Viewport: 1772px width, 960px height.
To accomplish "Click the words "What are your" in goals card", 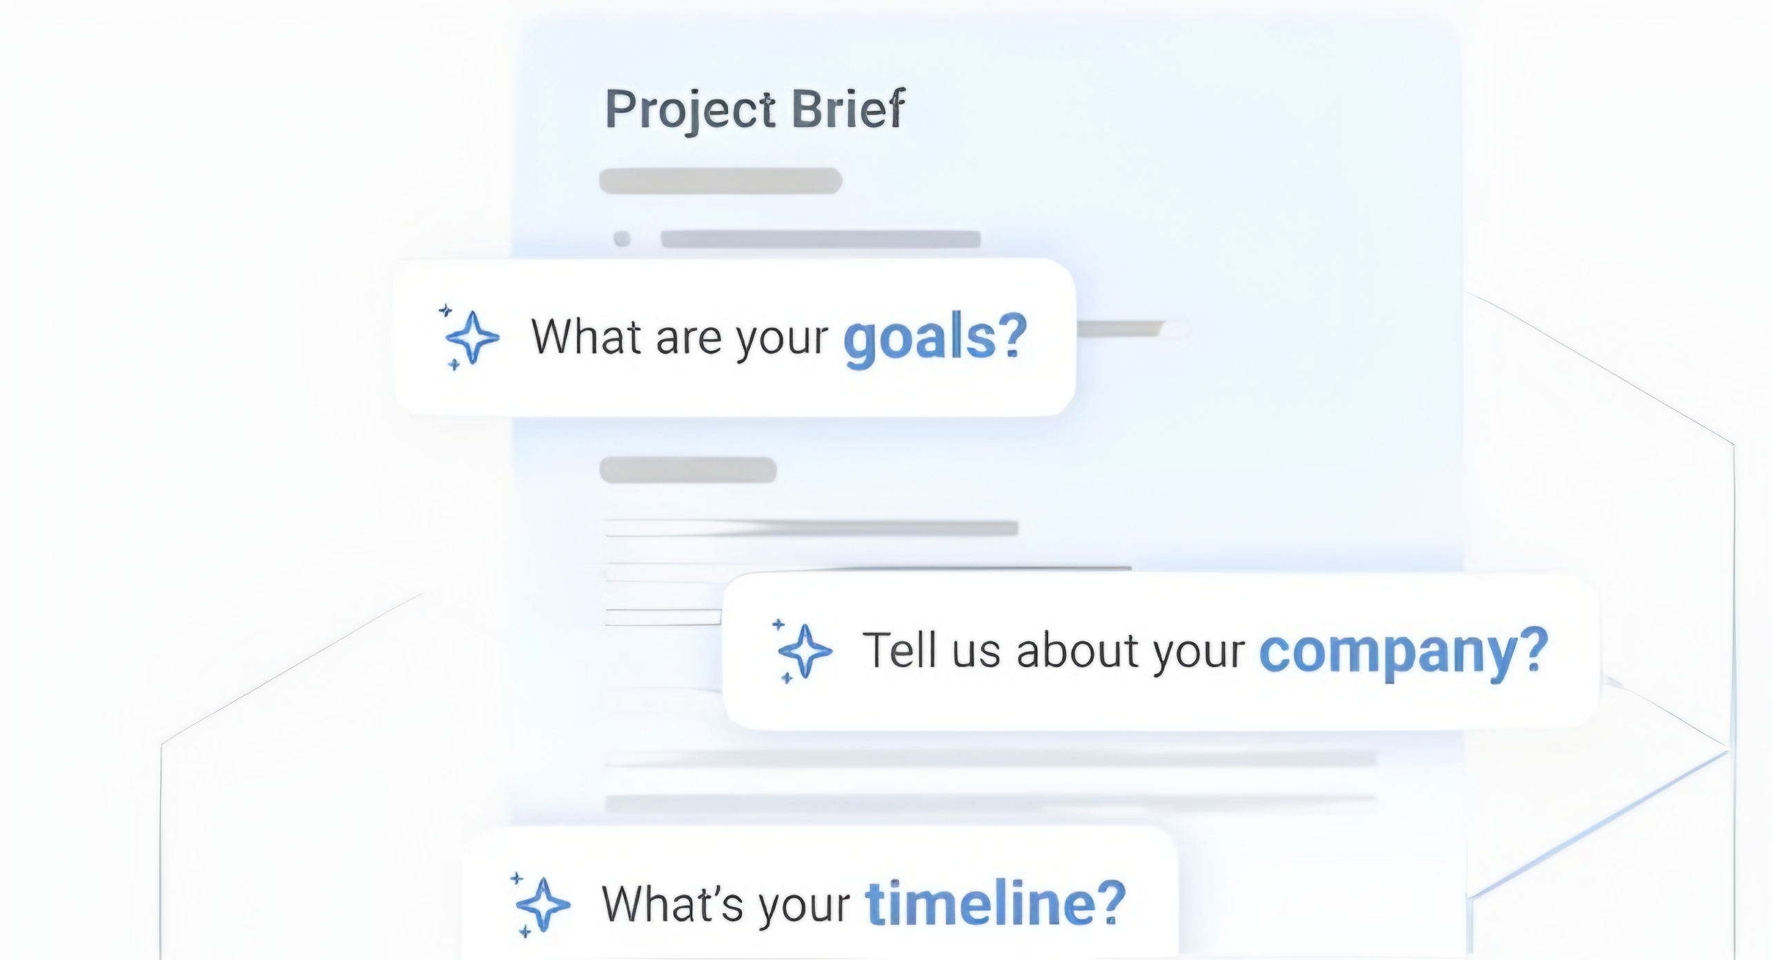I will click(679, 337).
